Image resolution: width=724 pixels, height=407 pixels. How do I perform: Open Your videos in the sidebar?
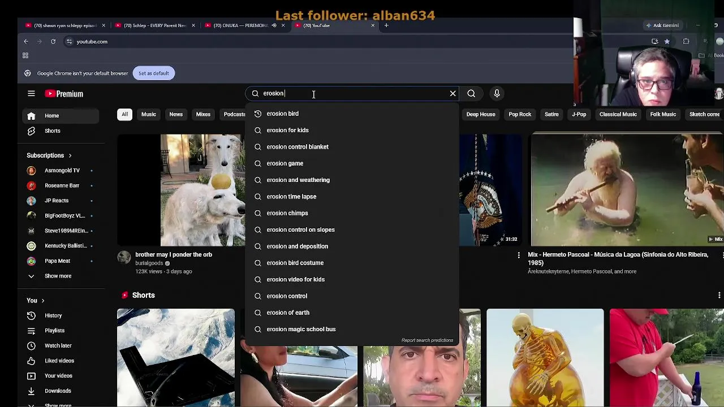tap(61, 376)
